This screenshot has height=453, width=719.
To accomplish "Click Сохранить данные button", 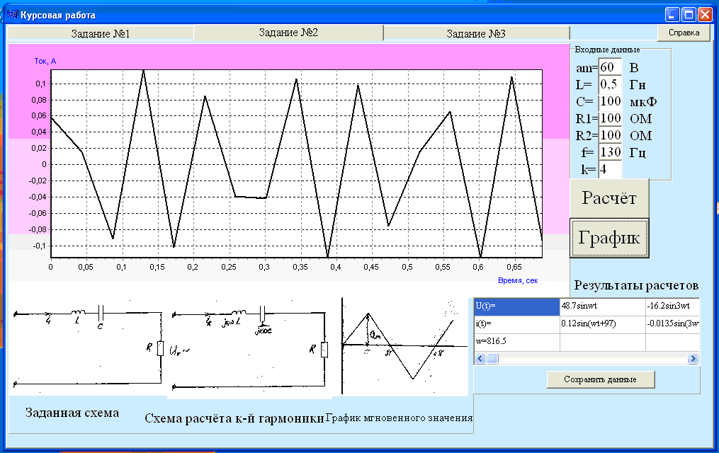I will point(600,379).
